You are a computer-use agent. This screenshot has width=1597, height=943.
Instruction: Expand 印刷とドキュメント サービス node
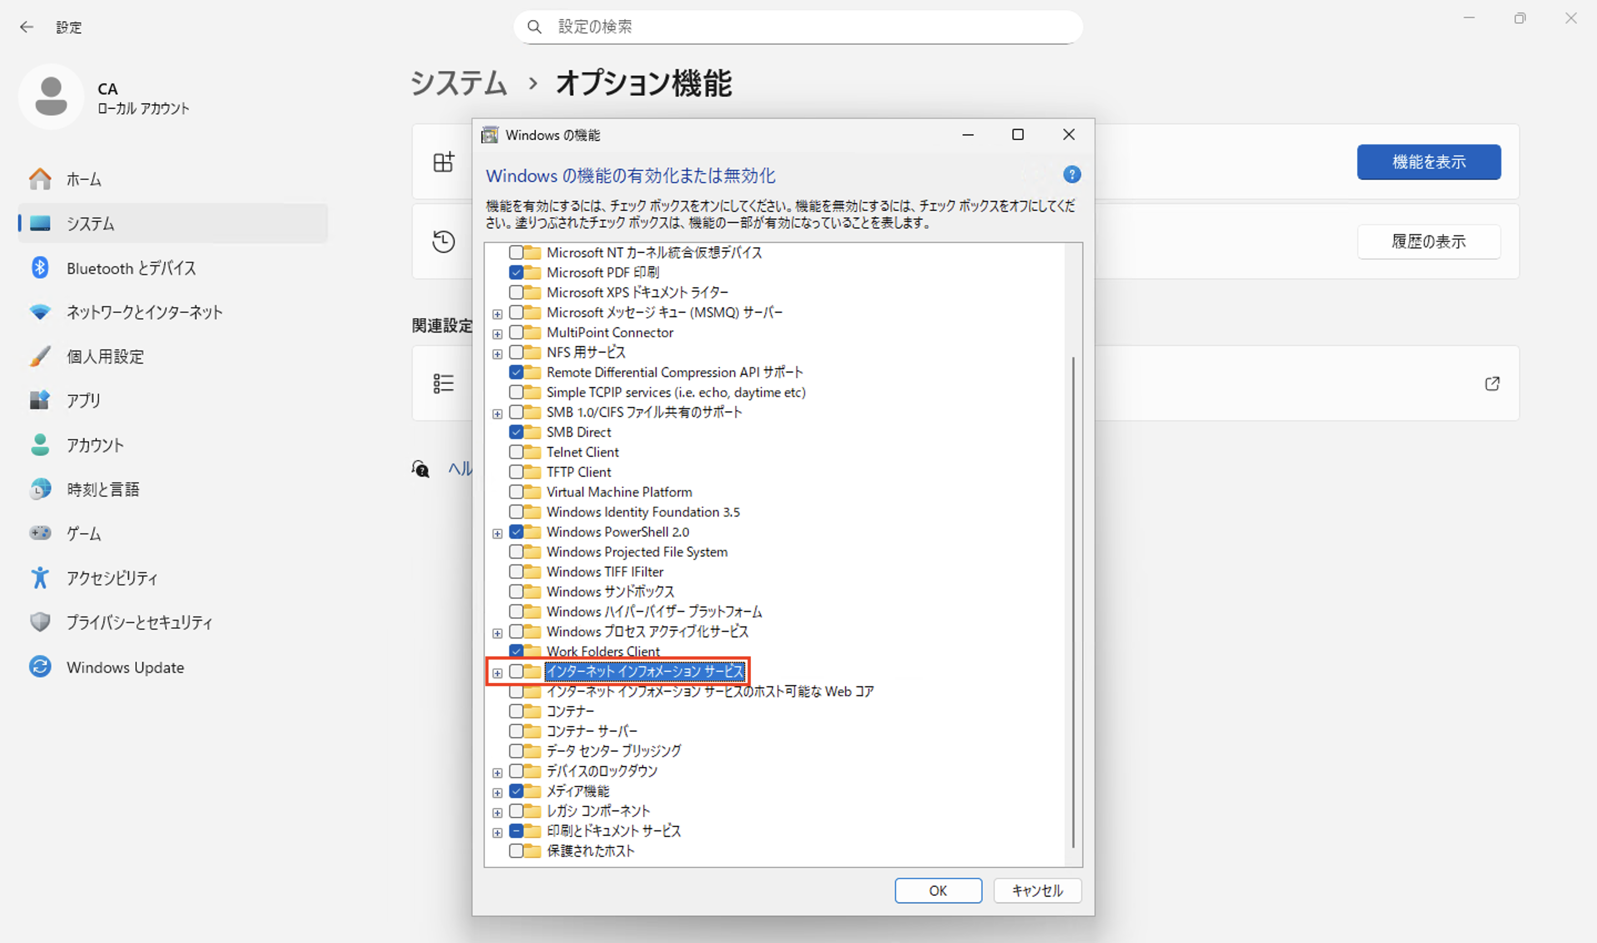[497, 833]
